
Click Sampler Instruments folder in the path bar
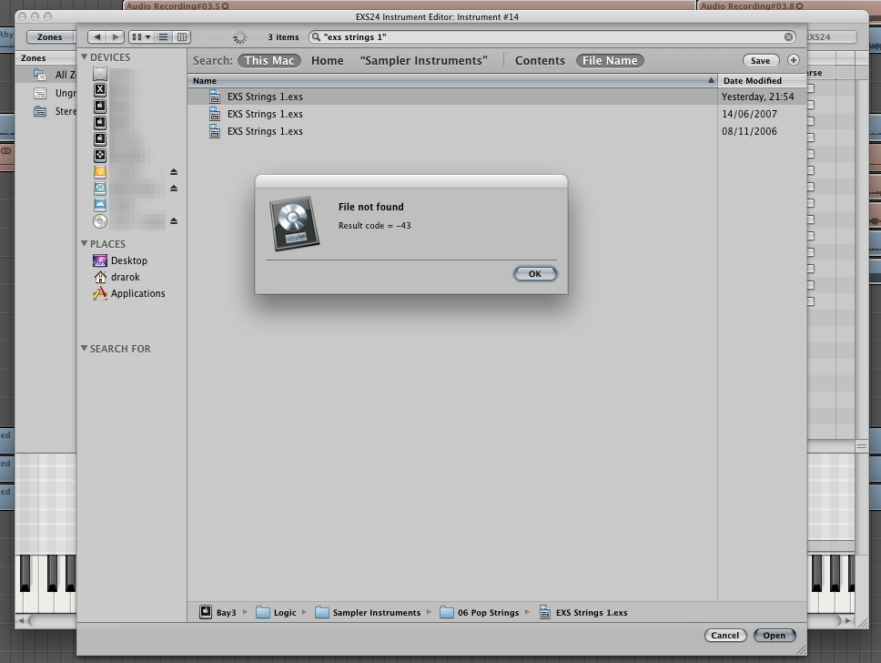368,612
